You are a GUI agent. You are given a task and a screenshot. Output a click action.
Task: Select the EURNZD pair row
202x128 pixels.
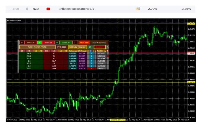tap(101, 66)
